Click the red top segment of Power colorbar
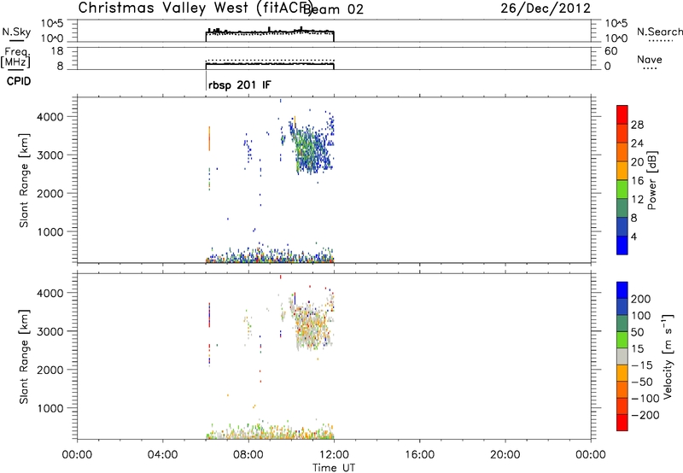The width and height of the screenshot is (683, 473). point(622,114)
